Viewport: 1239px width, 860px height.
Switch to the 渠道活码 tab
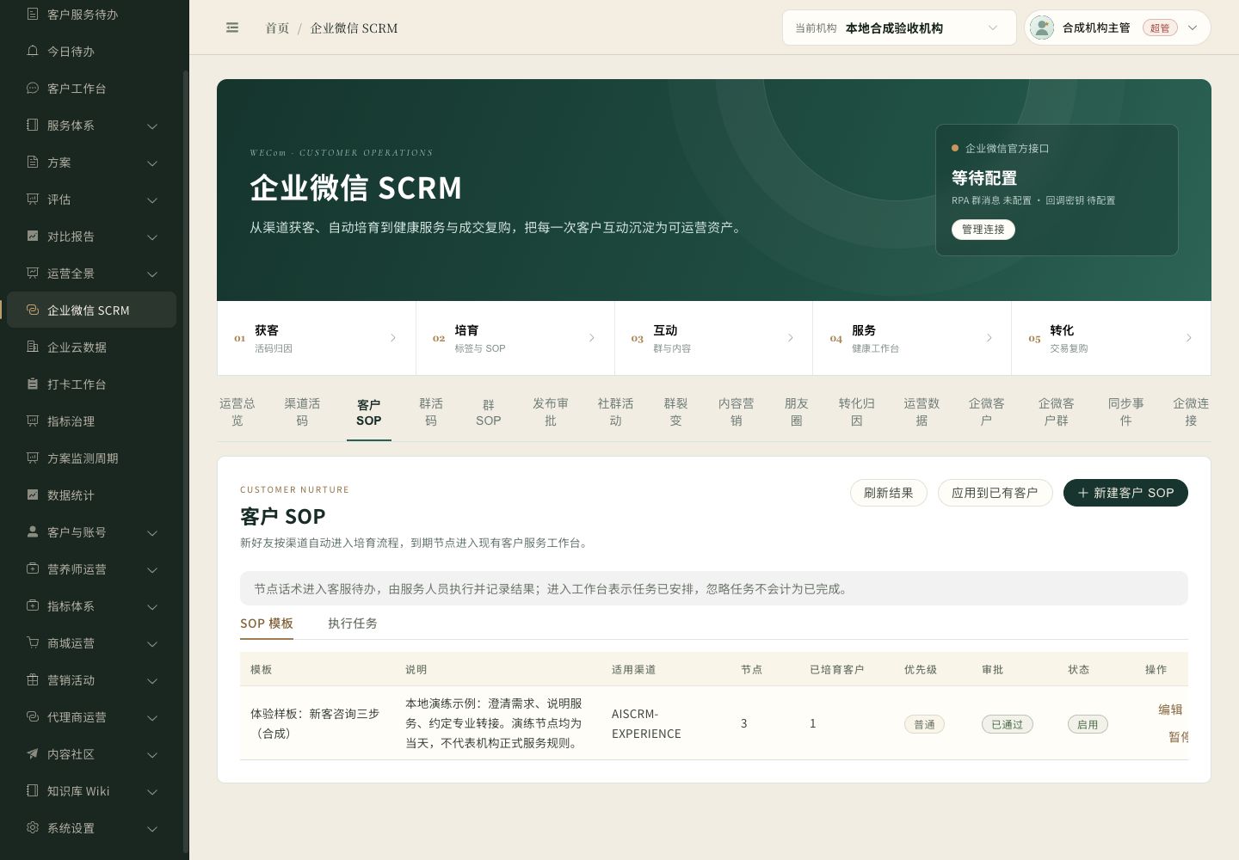click(302, 412)
